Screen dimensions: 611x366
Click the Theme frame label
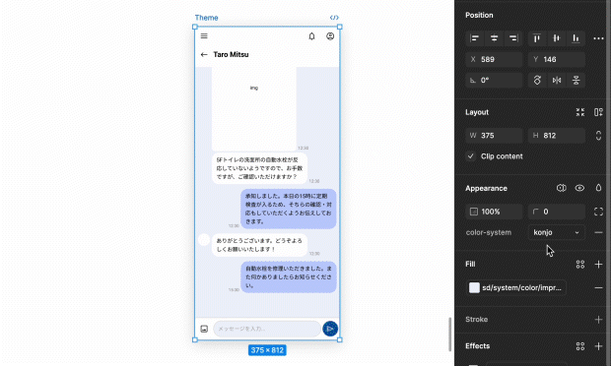pyautogui.click(x=206, y=18)
